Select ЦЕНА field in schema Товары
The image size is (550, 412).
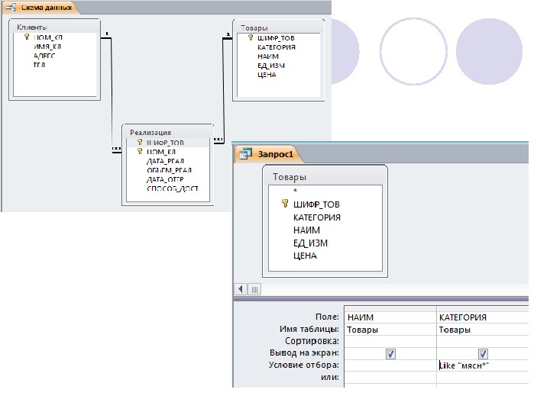tap(267, 74)
